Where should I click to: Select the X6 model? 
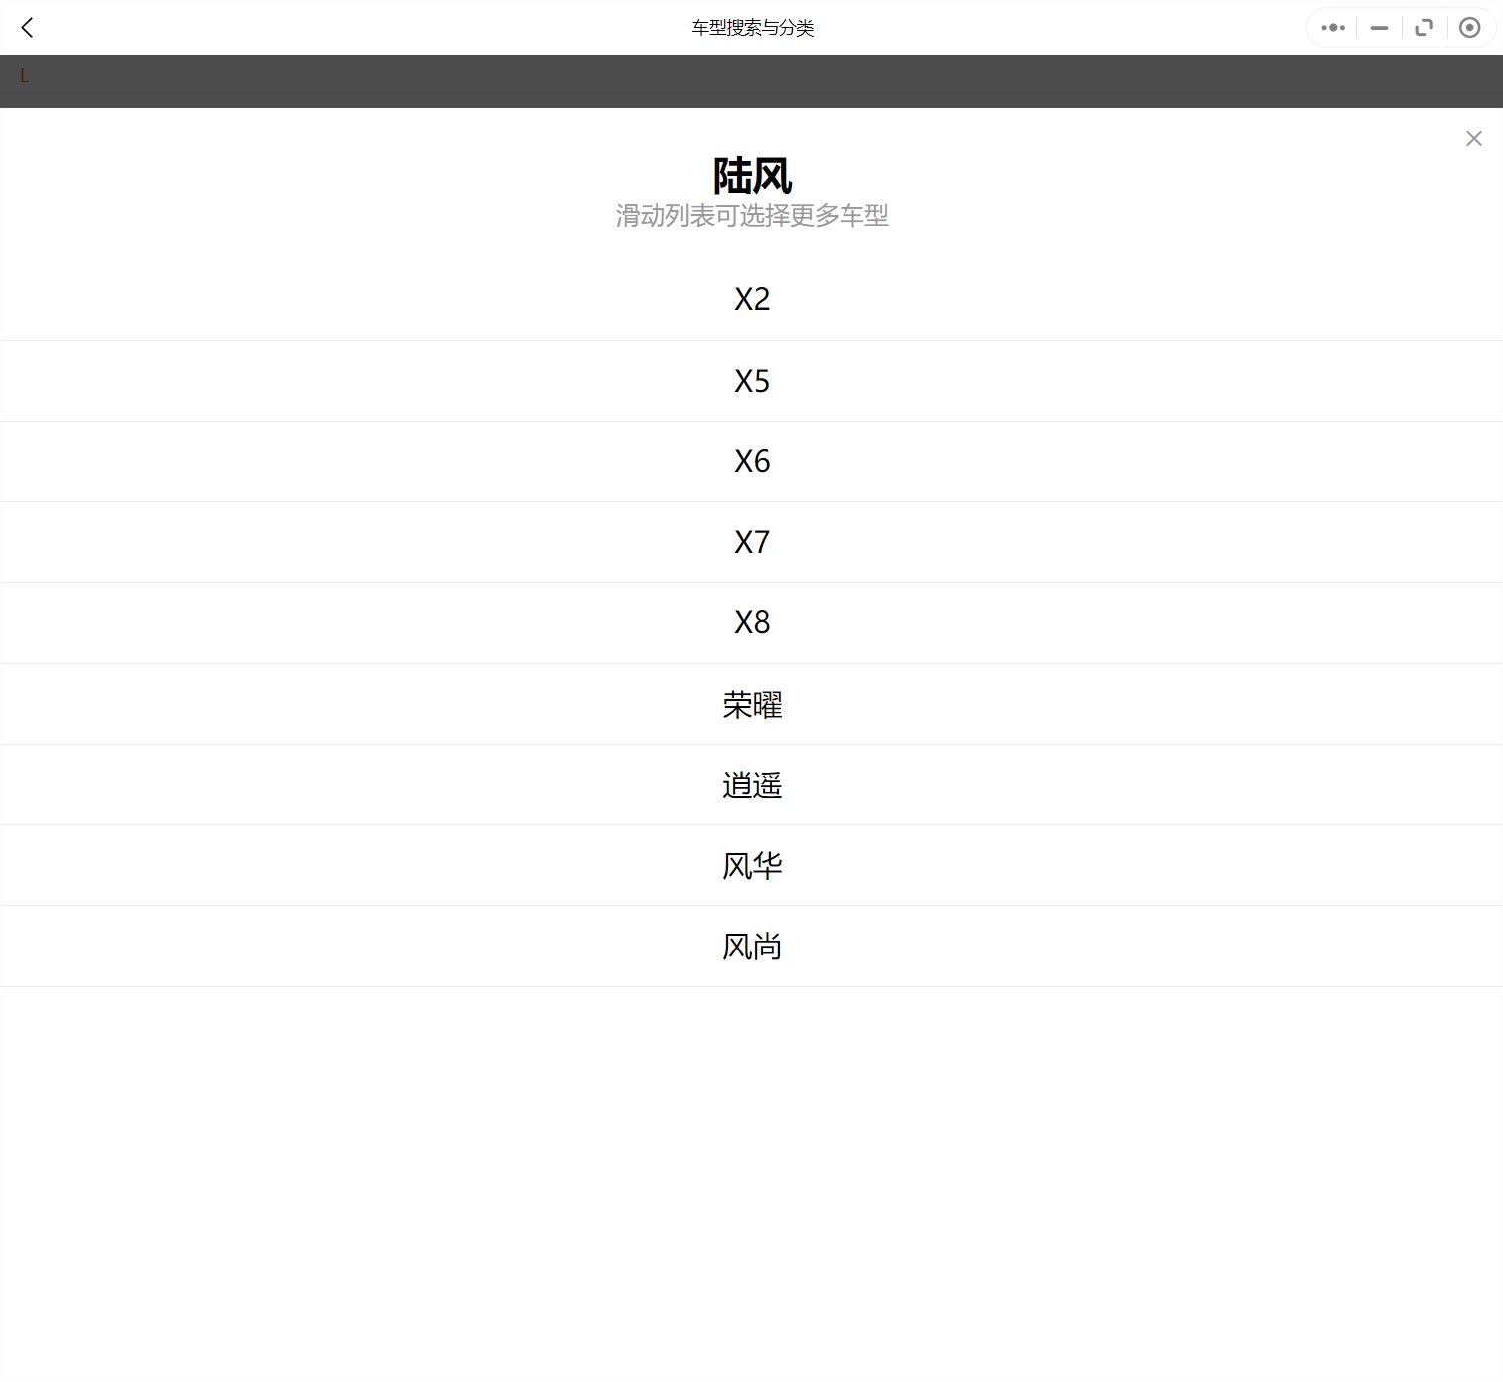[751, 460]
